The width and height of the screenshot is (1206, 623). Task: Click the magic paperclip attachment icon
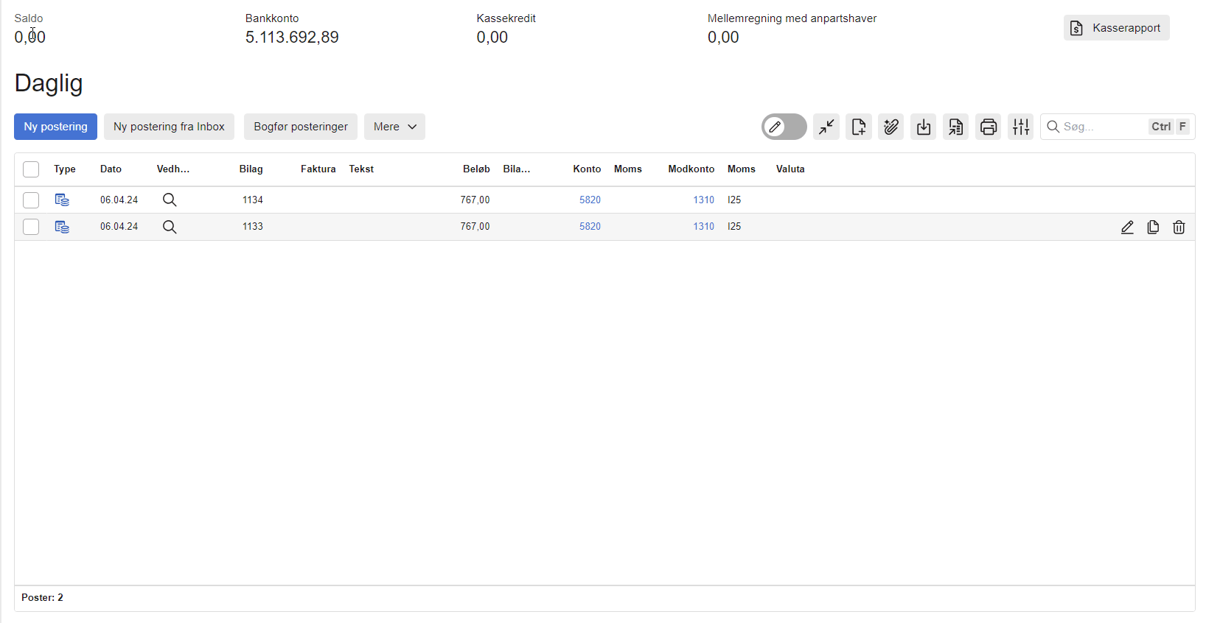pyautogui.click(x=891, y=127)
